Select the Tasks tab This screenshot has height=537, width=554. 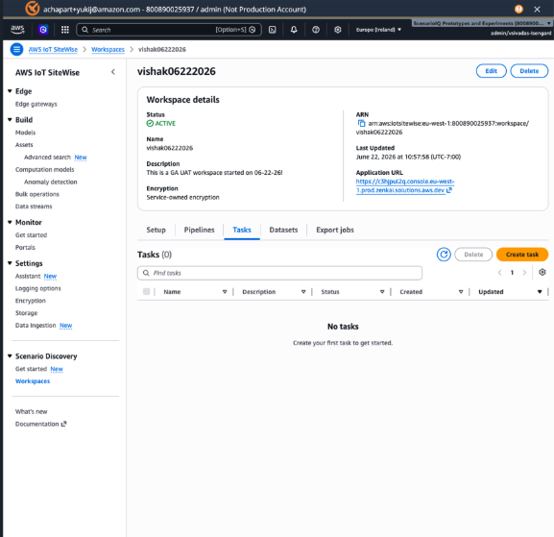(242, 230)
